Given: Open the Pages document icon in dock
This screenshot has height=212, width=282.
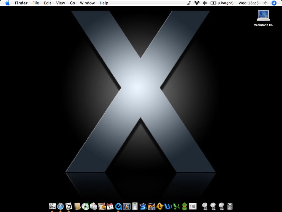Looking at the screenshot, I should click(102, 206).
